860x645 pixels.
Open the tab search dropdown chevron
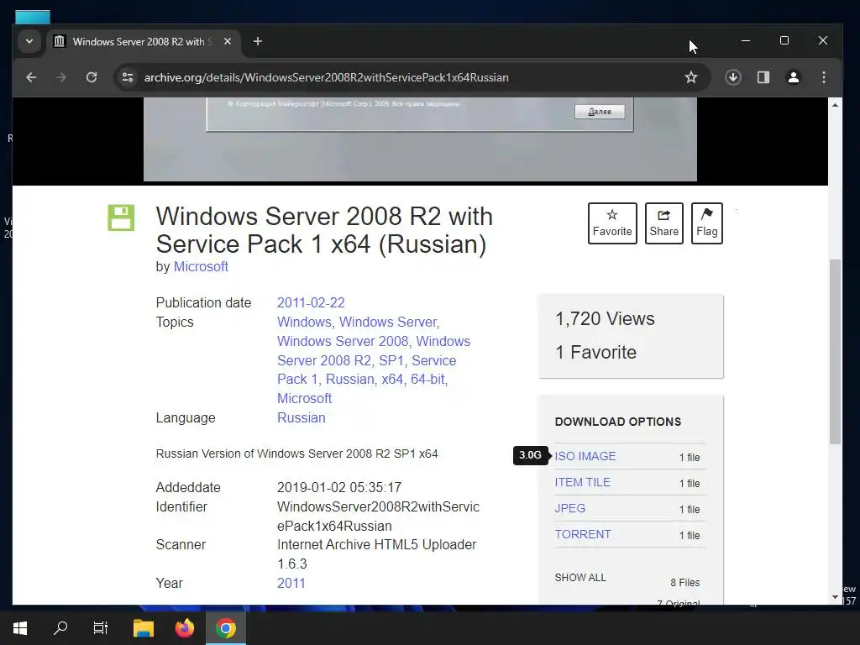click(x=29, y=41)
